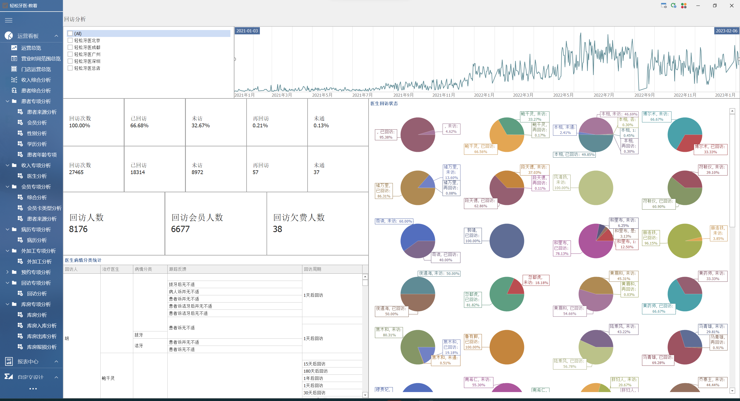Screen dimensions: 740x401
Task: Click the 会员分析 report icon
Action: tap(20, 122)
